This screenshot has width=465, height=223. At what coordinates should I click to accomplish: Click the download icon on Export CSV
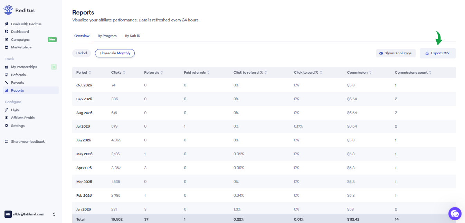coord(427,53)
